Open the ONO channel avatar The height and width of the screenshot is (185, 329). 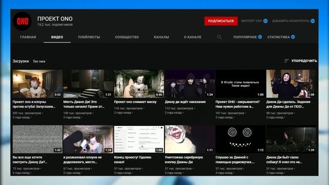22,21
